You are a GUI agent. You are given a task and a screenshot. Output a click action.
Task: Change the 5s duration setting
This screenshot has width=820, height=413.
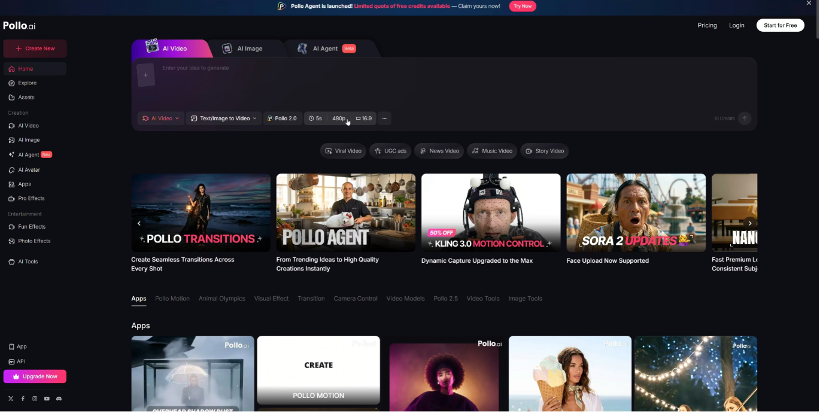315,119
